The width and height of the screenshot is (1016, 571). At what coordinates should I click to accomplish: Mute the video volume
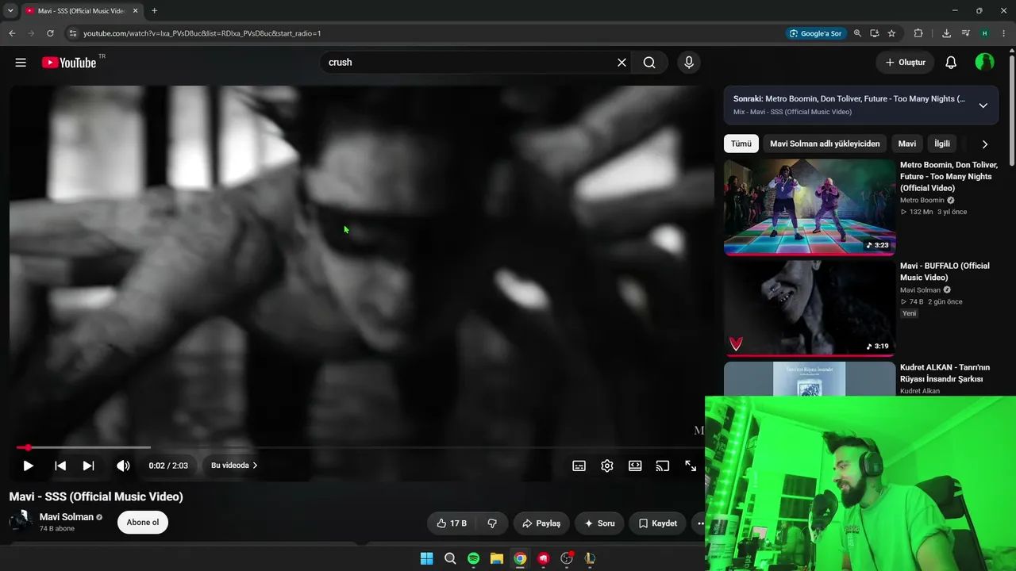point(123,466)
